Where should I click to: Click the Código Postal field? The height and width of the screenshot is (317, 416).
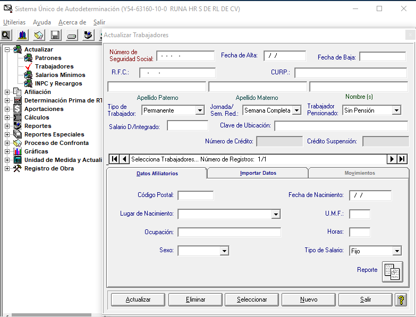coord(196,195)
